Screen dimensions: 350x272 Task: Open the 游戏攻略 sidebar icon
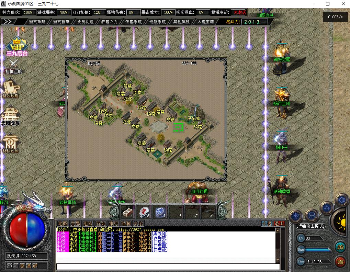pyautogui.click(x=11, y=88)
